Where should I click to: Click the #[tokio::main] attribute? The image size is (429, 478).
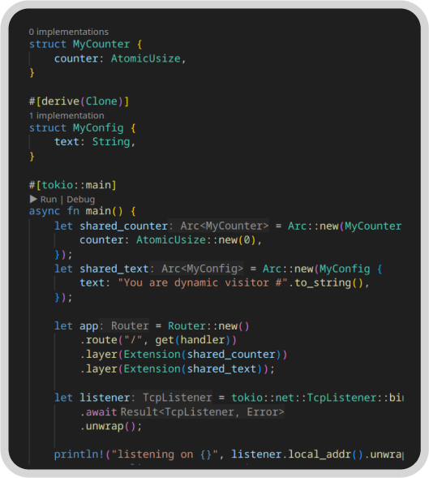click(x=72, y=185)
